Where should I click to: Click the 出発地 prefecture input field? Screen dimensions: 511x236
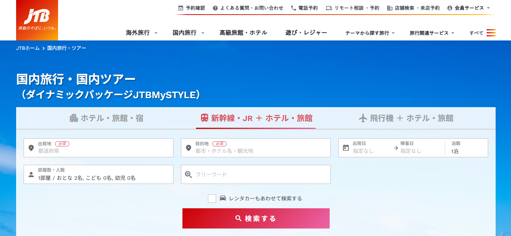[99, 148]
